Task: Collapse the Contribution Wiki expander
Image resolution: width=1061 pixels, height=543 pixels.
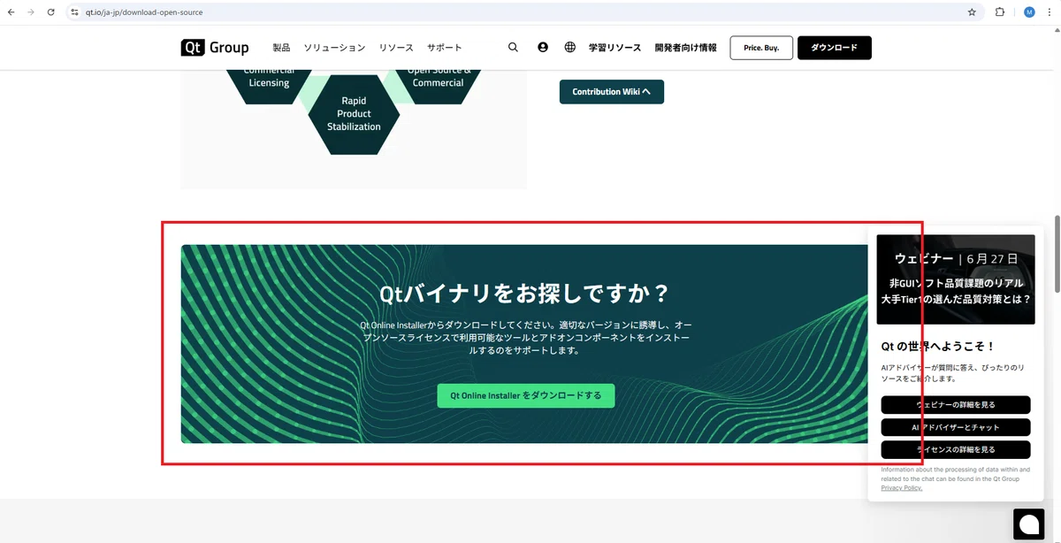Action: (612, 92)
